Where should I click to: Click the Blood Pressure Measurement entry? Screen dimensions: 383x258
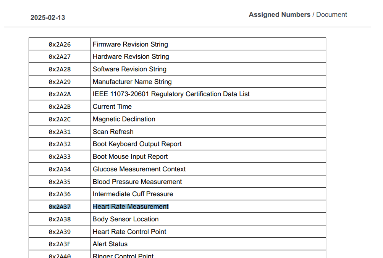(x=137, y=182)
